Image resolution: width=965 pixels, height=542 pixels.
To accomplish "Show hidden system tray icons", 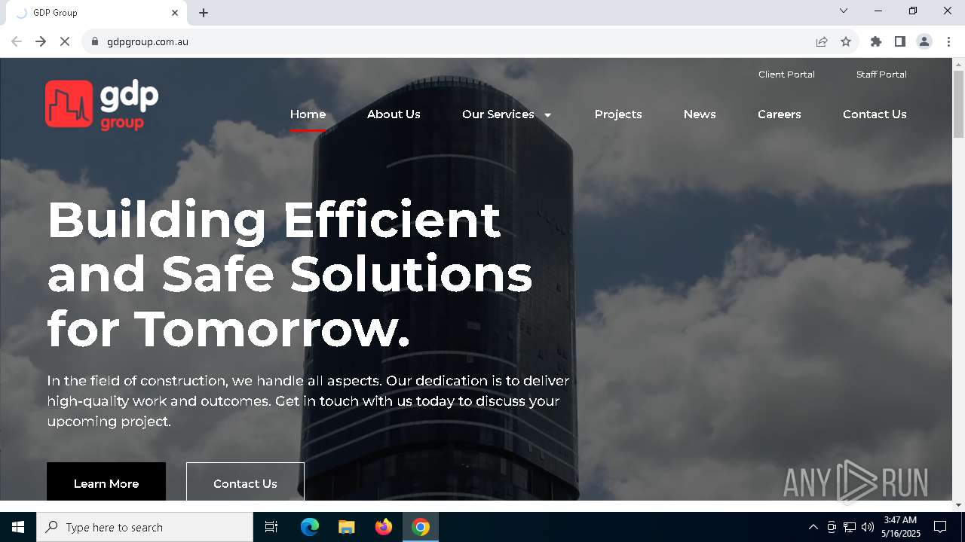I will coord(813,527).
